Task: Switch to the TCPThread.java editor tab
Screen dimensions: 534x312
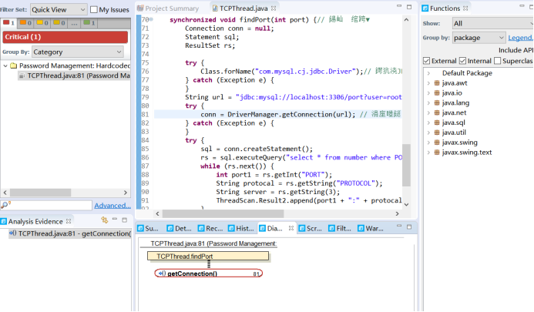Action: [243, 8]
